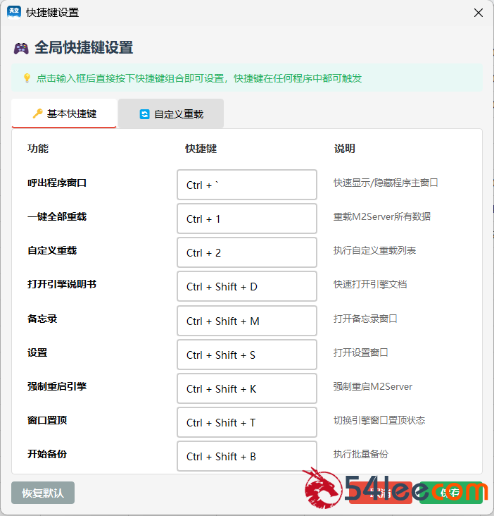Select the 基本快捷键 tab

[64, 113]
